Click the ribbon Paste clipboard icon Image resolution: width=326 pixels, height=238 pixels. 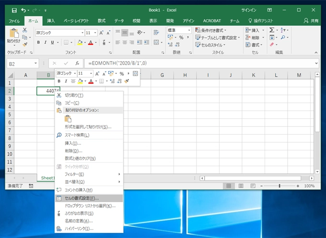click(14, 33)
